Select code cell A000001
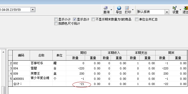The width and height of the screenshot is (188, 94). coord(21,79)
